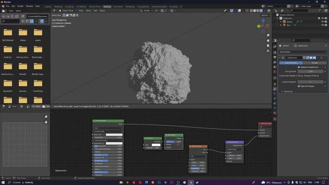
Task: Toggle Subdivision modifier render camera icon
Action: click(x=314, y=58)
